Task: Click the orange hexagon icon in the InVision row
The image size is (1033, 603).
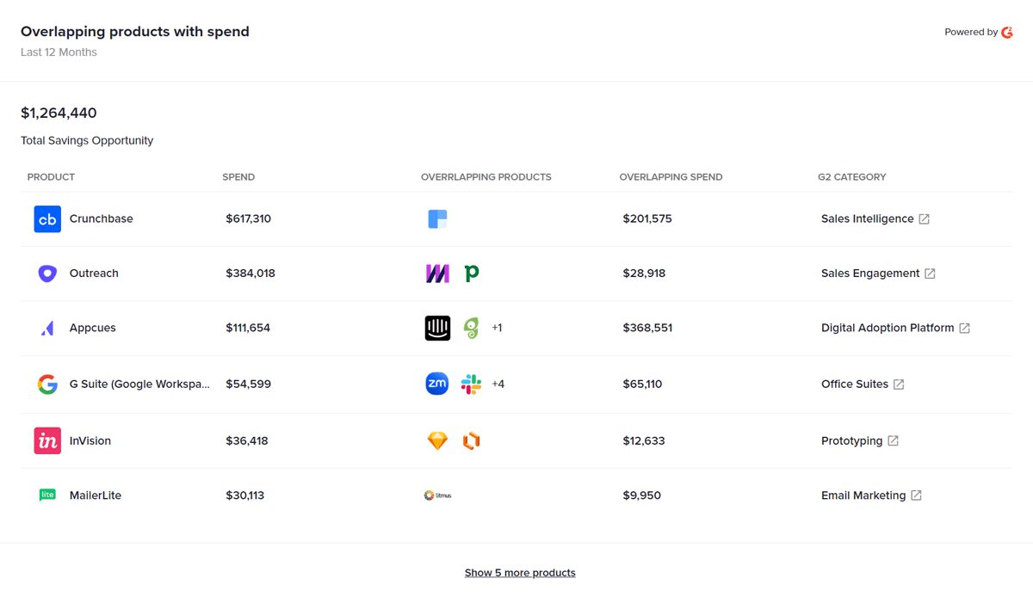Action: (471, 441)
